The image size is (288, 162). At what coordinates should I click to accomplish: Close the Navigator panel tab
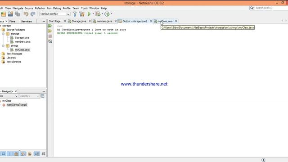(16, 91)
